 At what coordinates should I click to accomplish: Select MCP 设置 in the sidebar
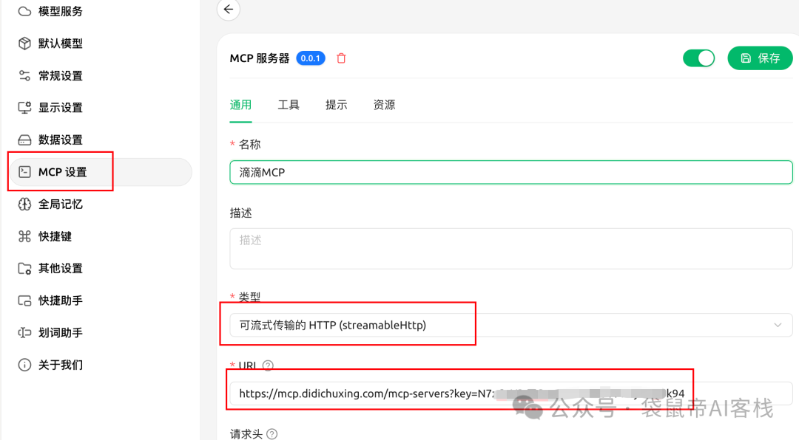pyautogui.click(x=100, y=172)
